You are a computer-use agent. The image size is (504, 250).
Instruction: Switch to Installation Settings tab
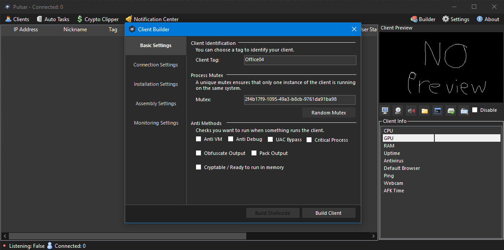(156, 84)
